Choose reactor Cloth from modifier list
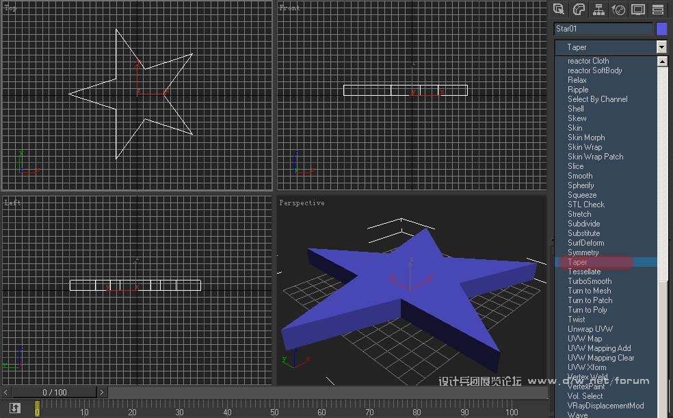This screenshot has height=418, width=673. [588, 61]
